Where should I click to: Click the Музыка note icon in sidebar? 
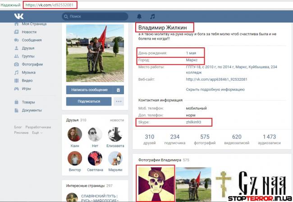[x=16, y=72]
